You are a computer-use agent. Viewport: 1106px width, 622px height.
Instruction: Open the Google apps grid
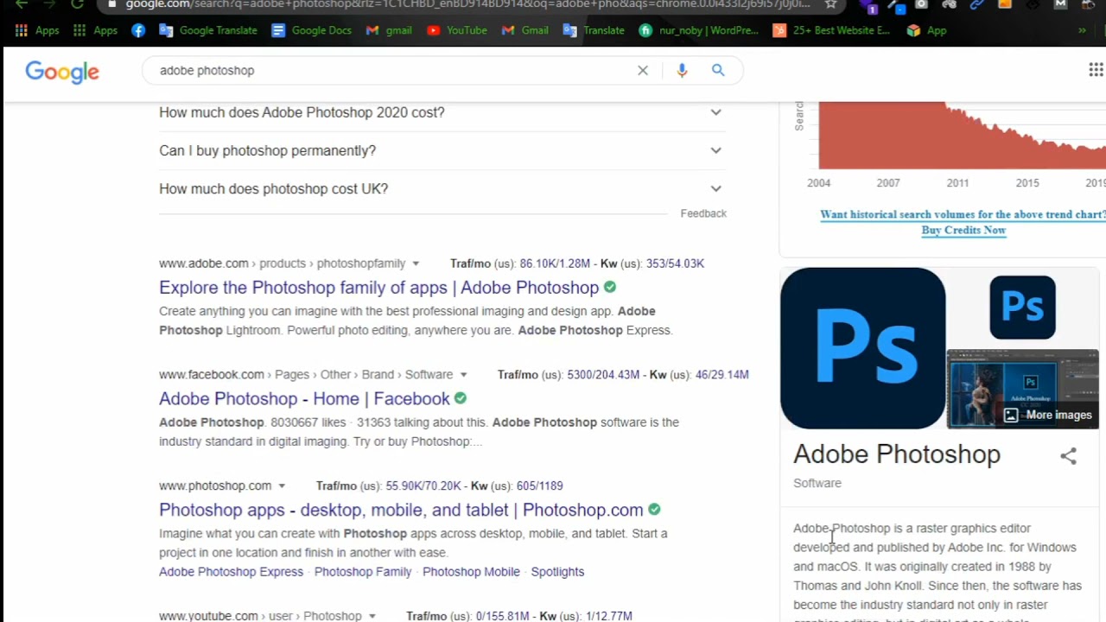(1096, 70)
